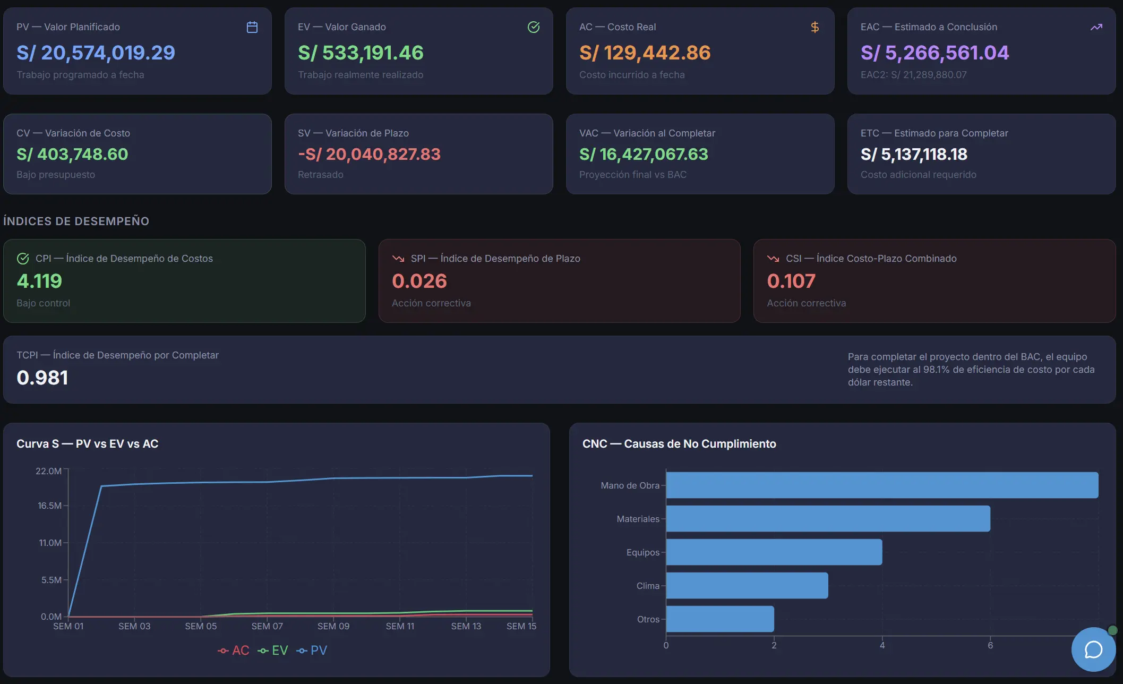
Task: Click the Equipos bar in the CNC chart
Action: pyautogui.click(x=774, y=552)
